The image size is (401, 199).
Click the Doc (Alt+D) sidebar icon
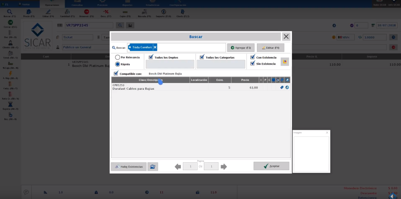[10, 33]
